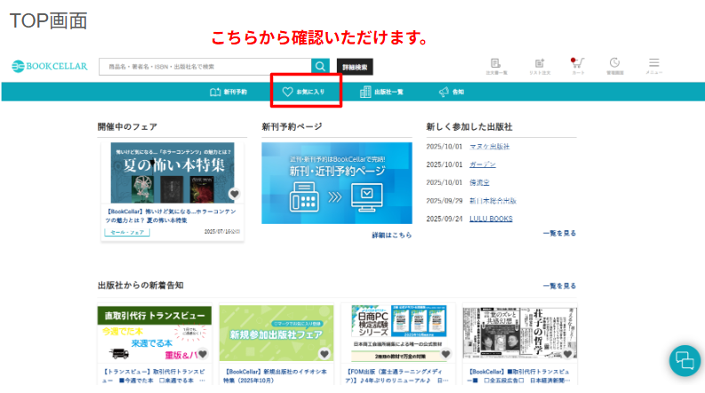705x393 pixels.
Task: Open the publisher link dated 2025/10/01 first row
Action: click(490, 147)
